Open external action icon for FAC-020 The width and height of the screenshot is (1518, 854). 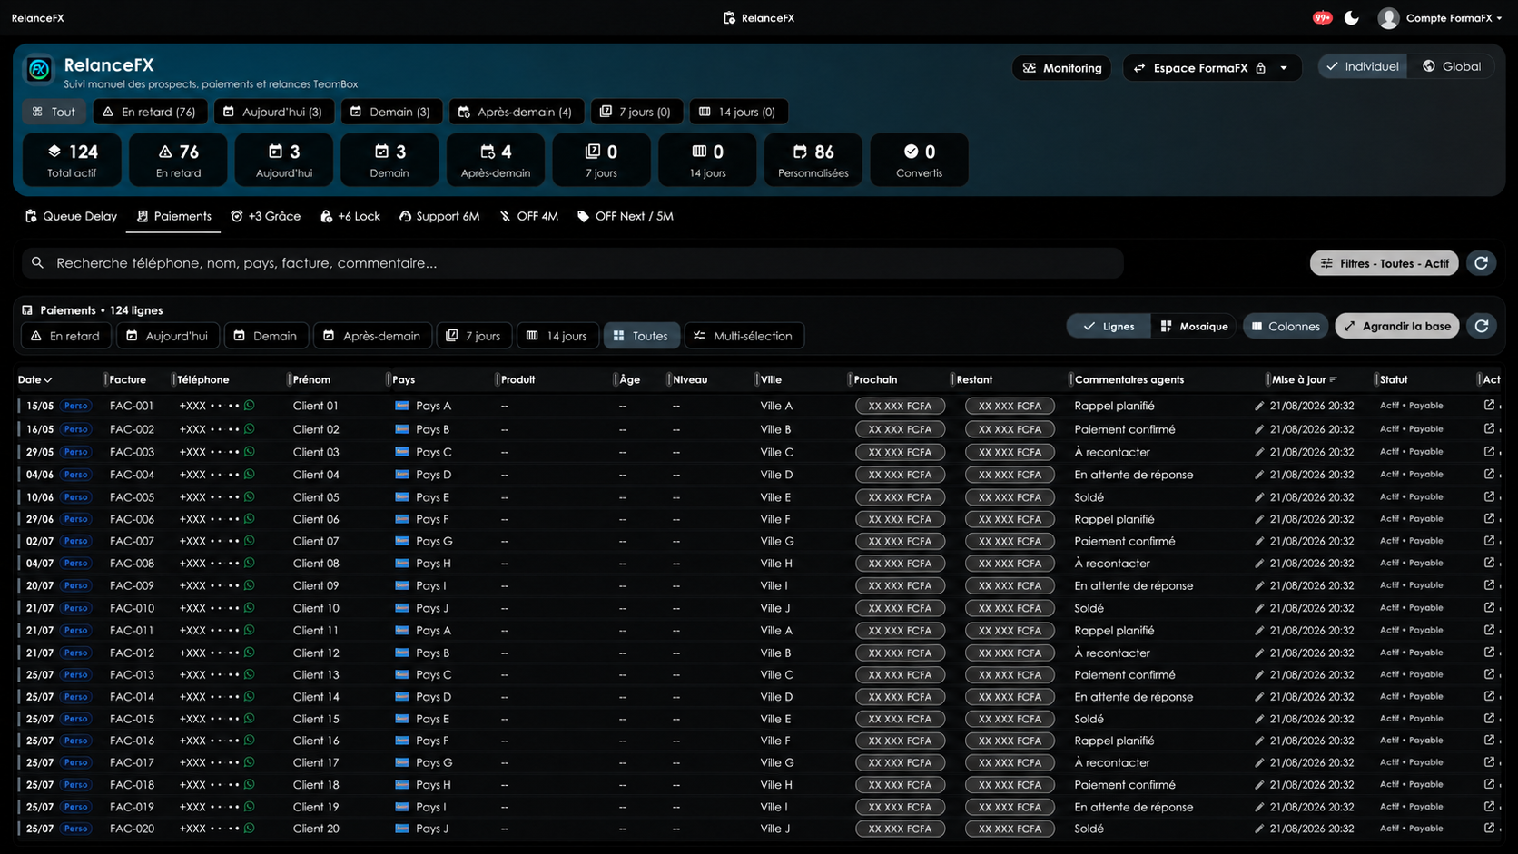click(x=1489, y=828)
